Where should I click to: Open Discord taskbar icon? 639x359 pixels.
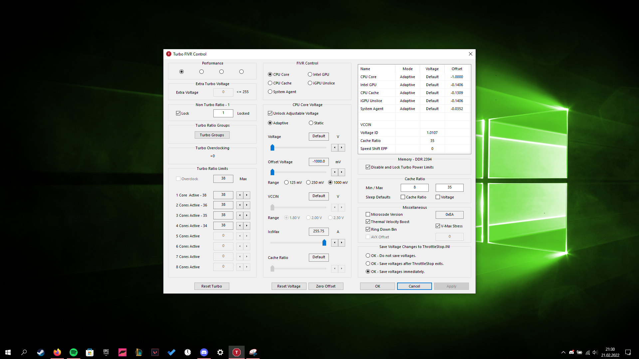tap(204, 352)
